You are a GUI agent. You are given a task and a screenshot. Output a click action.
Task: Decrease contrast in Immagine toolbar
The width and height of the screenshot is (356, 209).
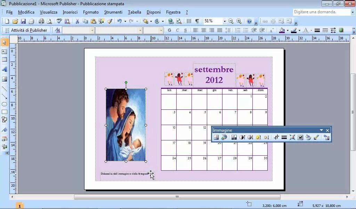[x=250, y=137]
